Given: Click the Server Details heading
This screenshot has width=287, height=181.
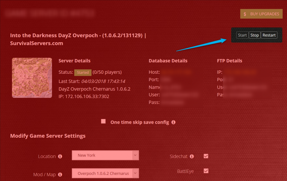Looking at the screenshot, I should (75, 61).
